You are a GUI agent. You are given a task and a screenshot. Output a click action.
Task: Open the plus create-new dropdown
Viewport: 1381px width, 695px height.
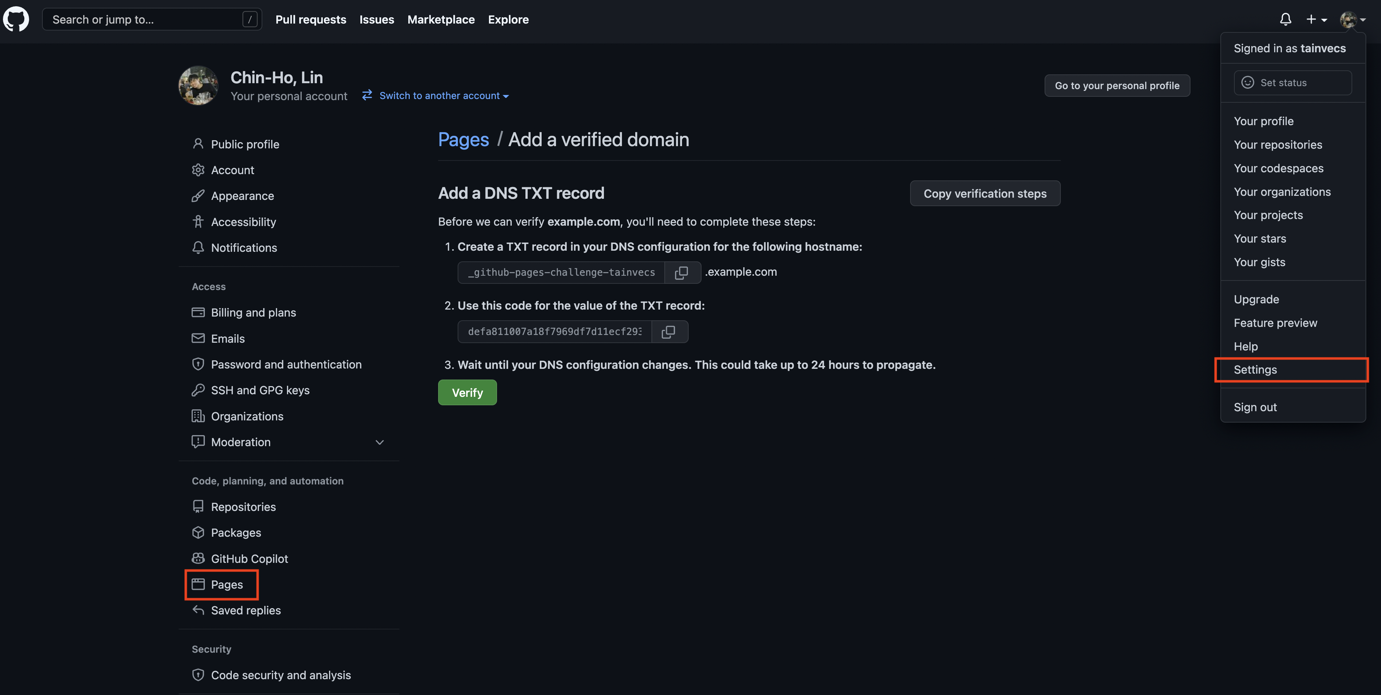[1316, 19]
